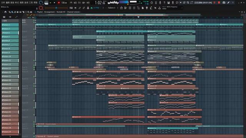Open the 添加 menu

coord(12,3)
